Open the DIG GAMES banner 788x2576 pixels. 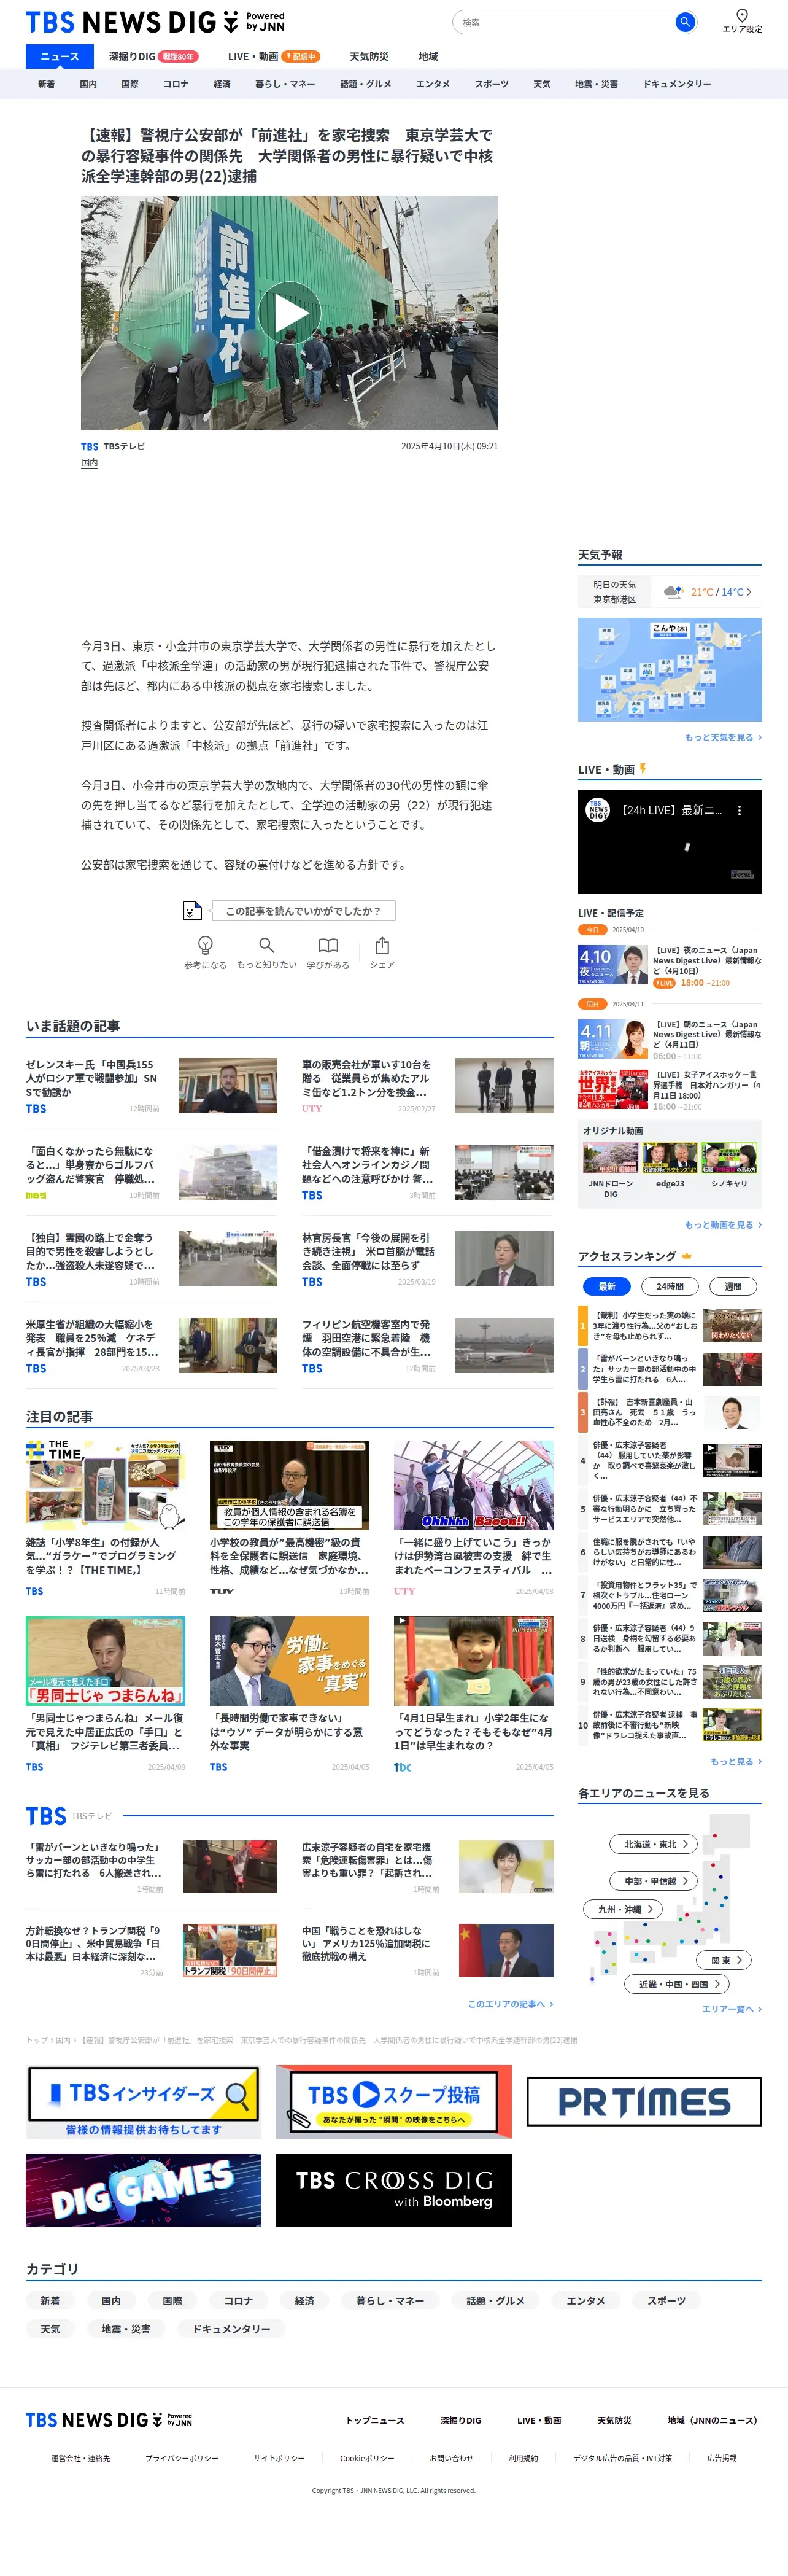pos(144,2190)
